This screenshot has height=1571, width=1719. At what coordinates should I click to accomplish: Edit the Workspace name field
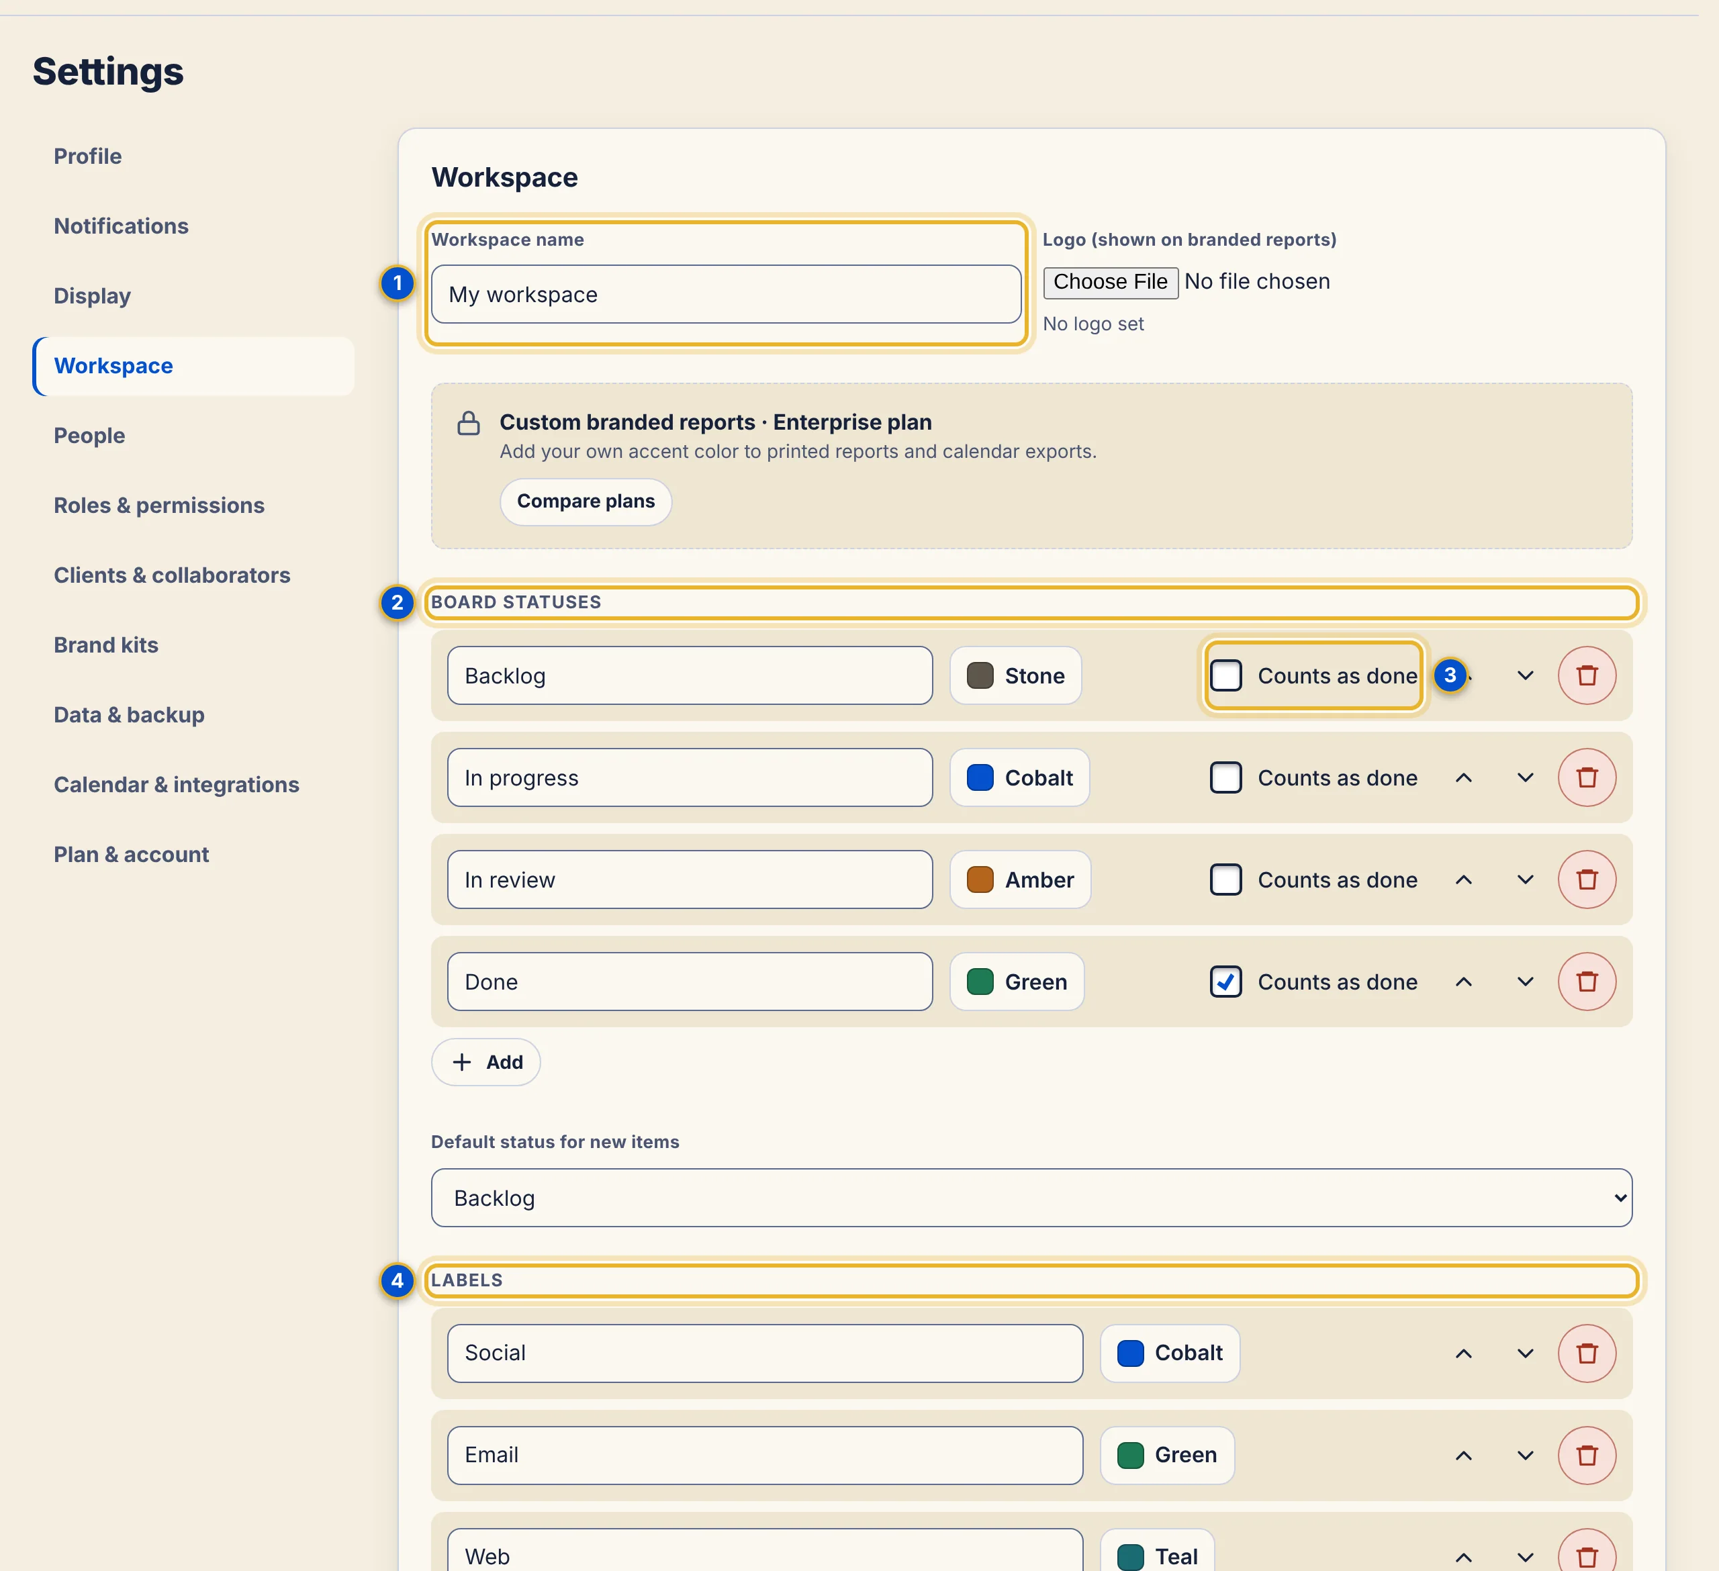tap(727, 294)
